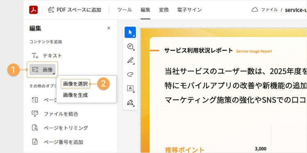307x153 pixels.
Task: Select the freehand loop draw tool
Action: (x=131, y=74)
